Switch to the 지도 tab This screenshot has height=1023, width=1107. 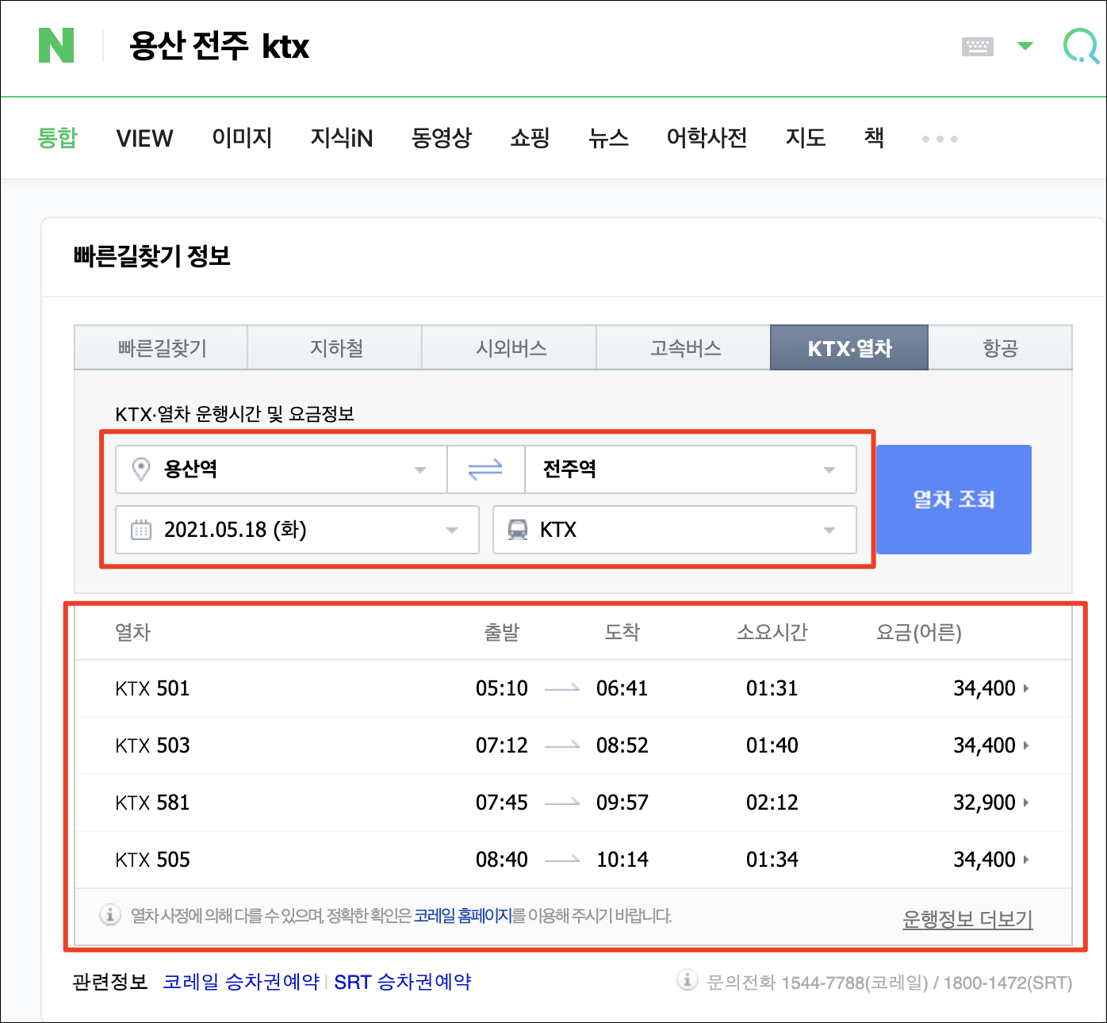pyautogui.click(x=806, y=138)
